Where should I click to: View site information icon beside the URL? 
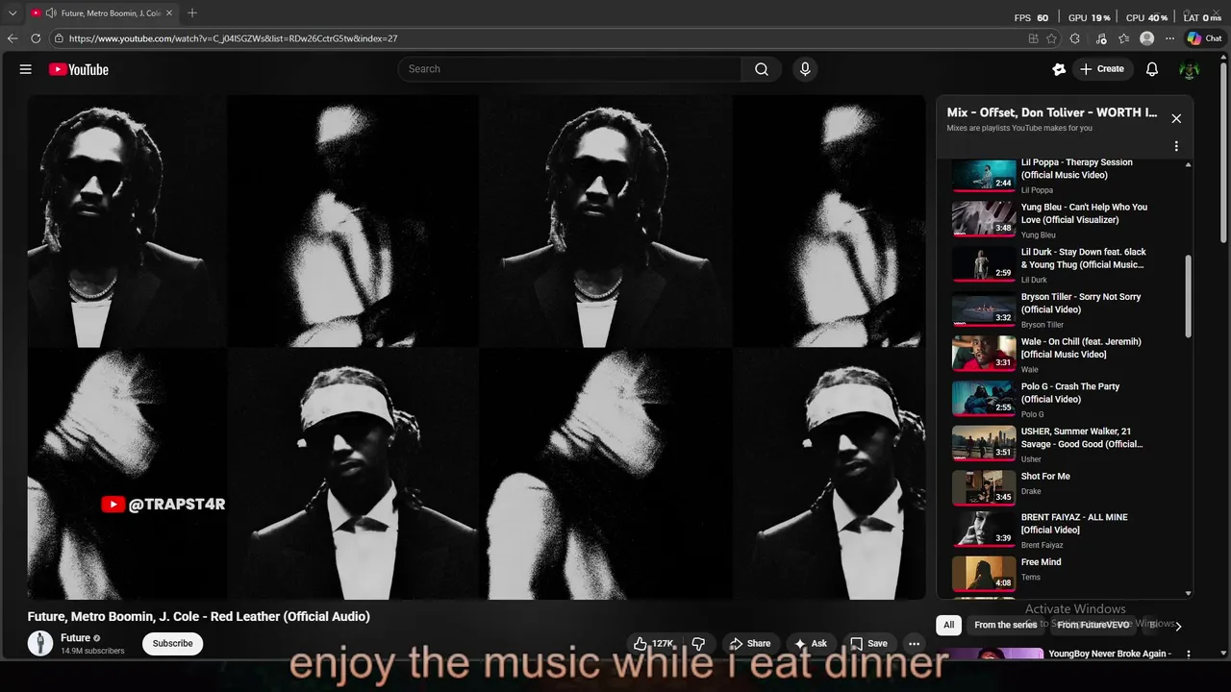(x=59, y=38)
